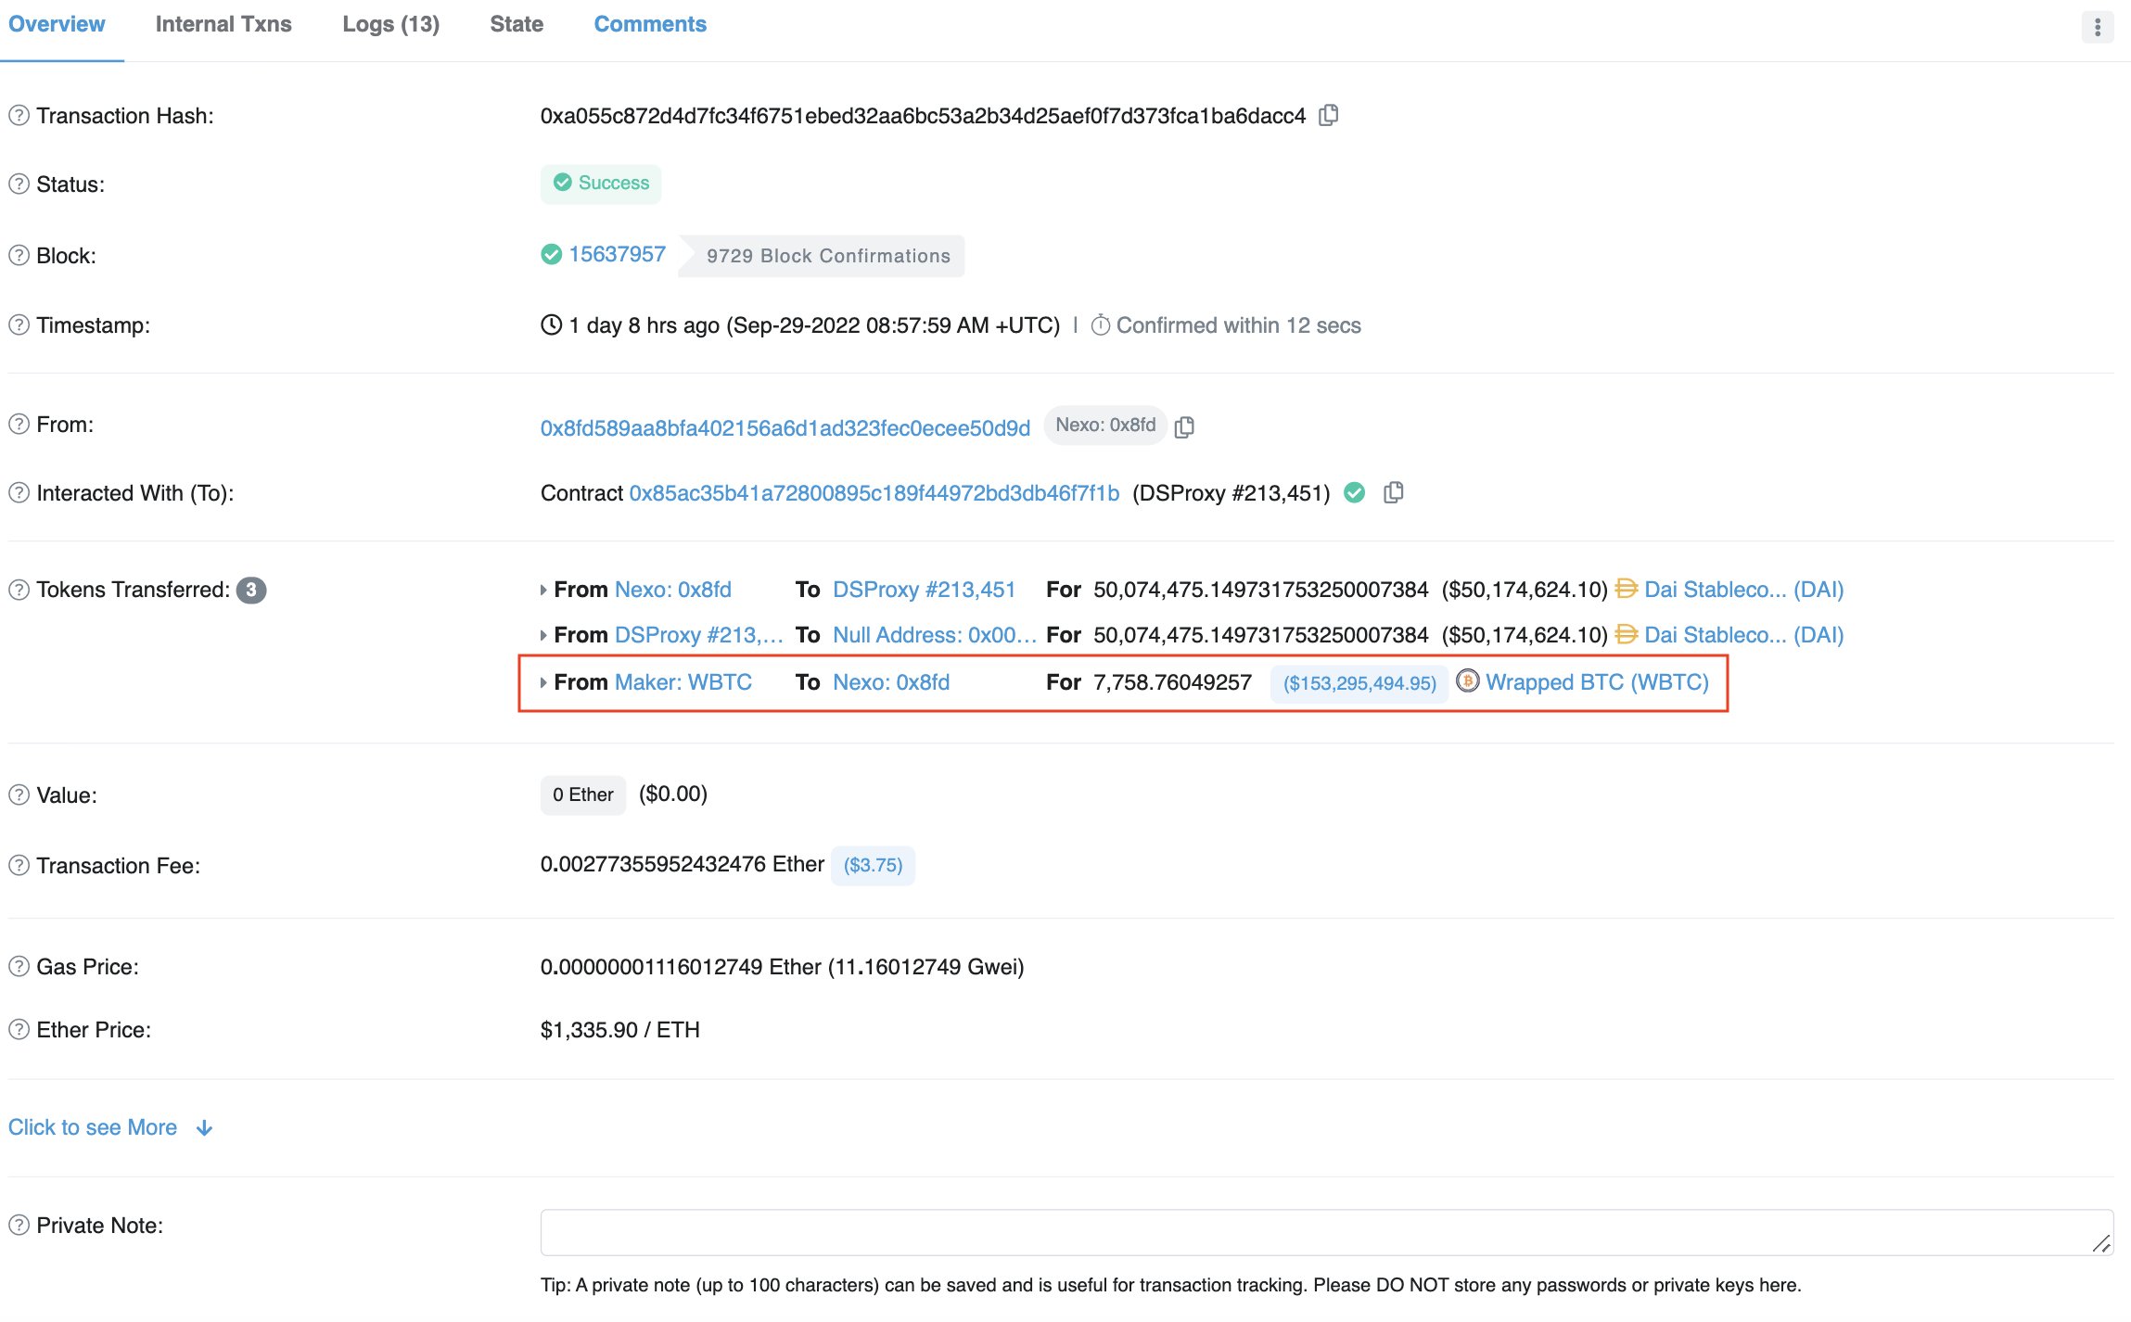Switch to the Internal Txns tab
2131x1322 pixels.
click(223, 24)
